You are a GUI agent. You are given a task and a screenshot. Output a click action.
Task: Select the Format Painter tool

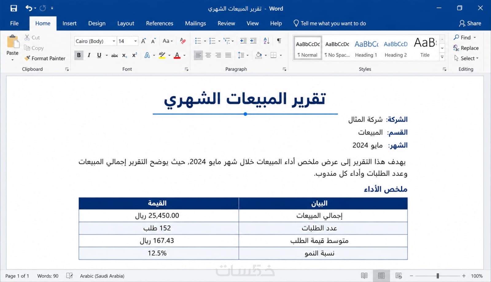pyautogui.click(x=45, y=58)
